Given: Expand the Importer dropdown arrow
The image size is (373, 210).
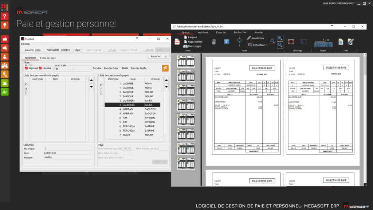Looking at the screenshot, I should point(169,57).
